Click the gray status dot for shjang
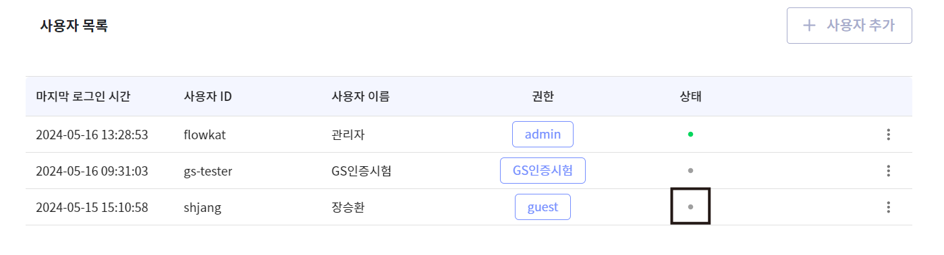This screenshot has height=255, width=944. (690, 207)
